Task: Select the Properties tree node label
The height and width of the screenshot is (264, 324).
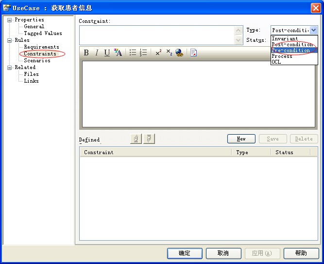Action: click(29, 20)
